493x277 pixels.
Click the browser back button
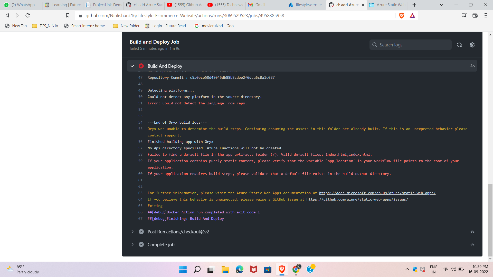[x=7, y=15]
